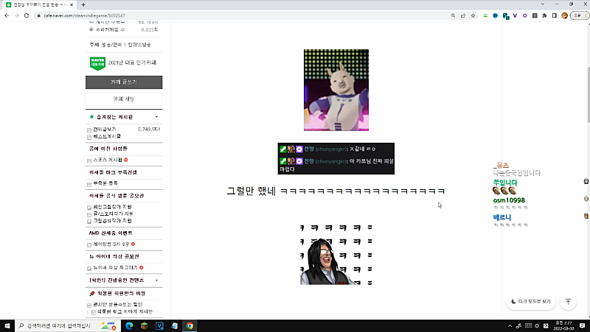Open the Windows notification center

pyautogui.click(x=582, y=325)
